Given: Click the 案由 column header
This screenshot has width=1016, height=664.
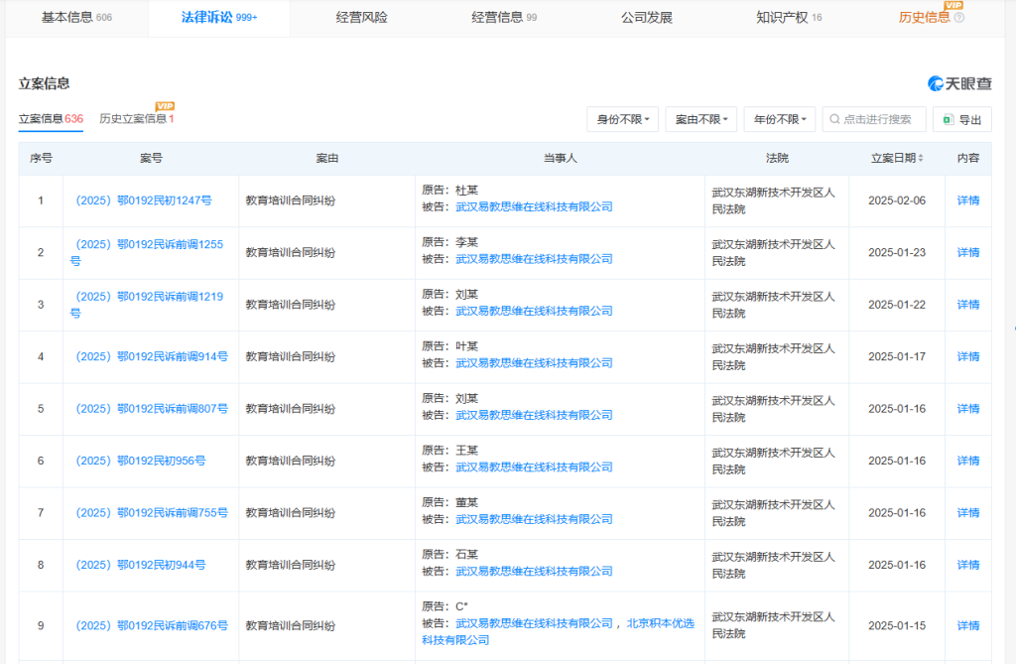Looking at the screenshot, I should pos(326,158).
